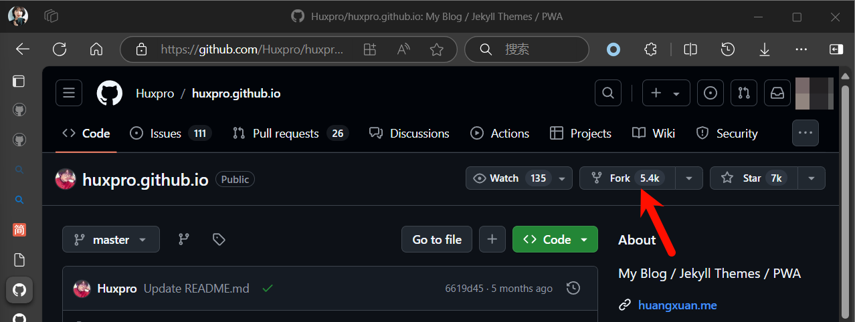
Task: Toggle split screen view icon
Action: (x=690, y=49)
